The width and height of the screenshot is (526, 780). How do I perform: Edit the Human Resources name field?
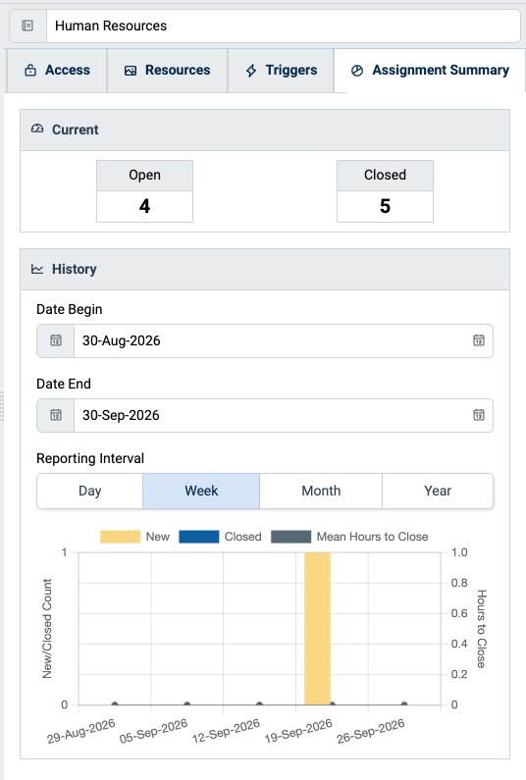[x=284, y=26]
